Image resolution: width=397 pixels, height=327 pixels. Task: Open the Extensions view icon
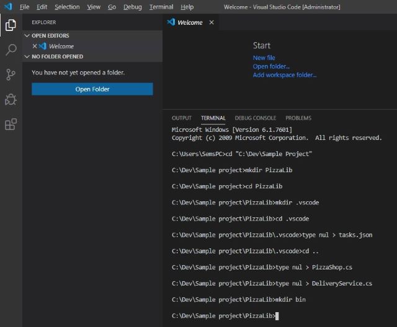pyautogui.click(x=11, y=124)
